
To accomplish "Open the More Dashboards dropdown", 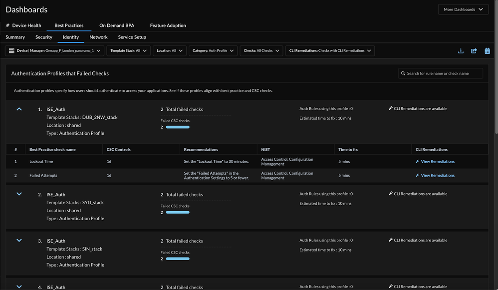I will [463, 9].
